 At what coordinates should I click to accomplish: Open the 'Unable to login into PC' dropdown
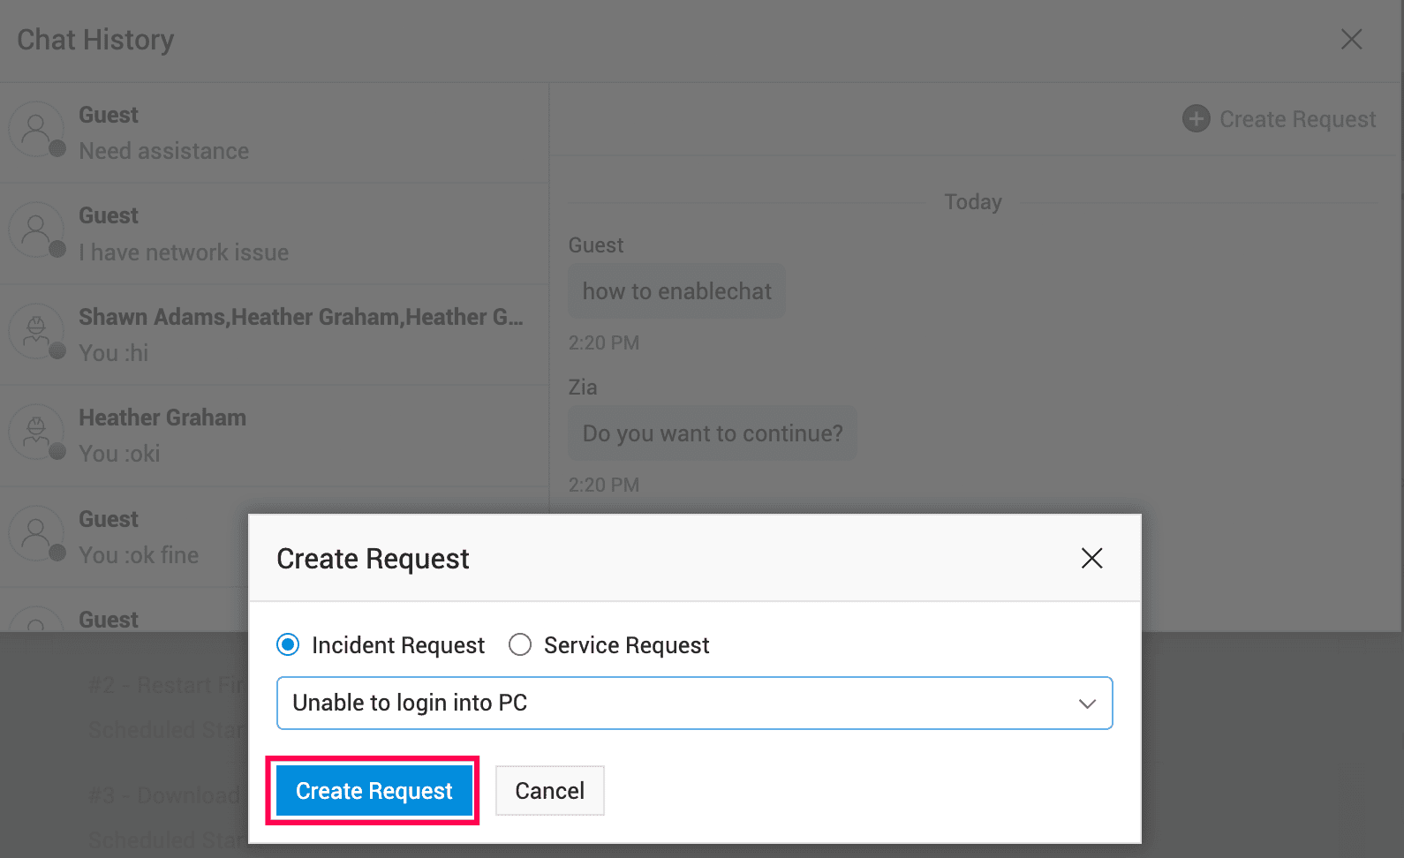[694, 703]
